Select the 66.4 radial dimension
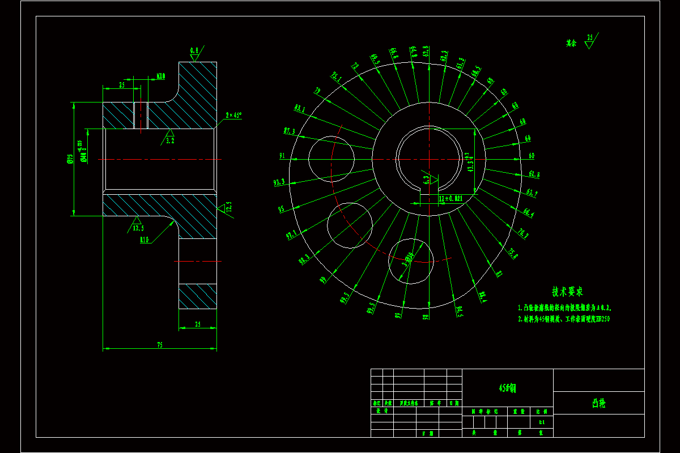 [x=528, y=213]
